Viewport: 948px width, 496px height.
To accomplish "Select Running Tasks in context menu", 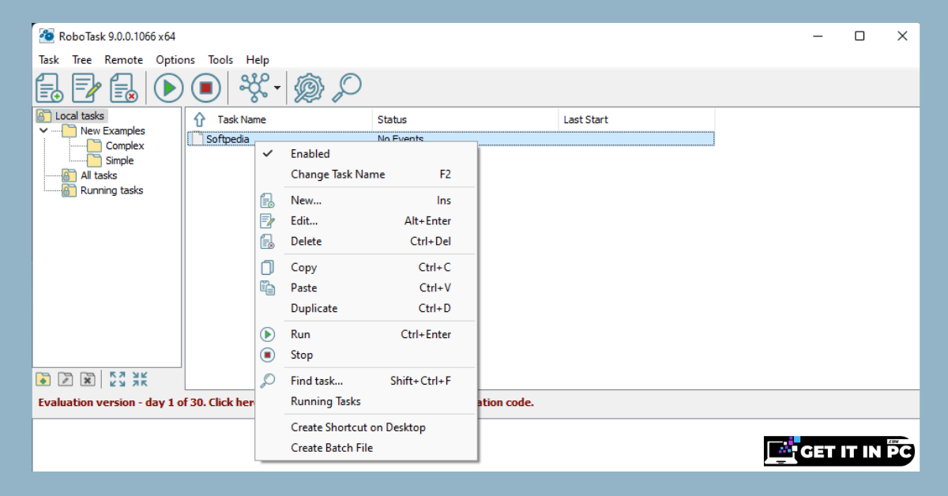I will [x=367, y=402].
